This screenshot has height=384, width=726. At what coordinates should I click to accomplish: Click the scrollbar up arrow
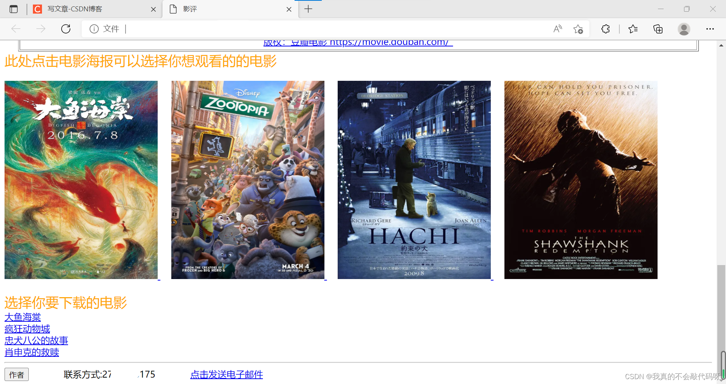click(x=721, y=45)
